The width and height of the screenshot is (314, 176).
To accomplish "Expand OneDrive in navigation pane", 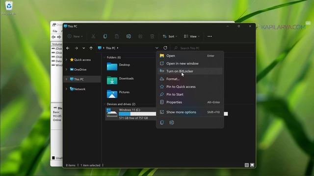I will (66, 69).
